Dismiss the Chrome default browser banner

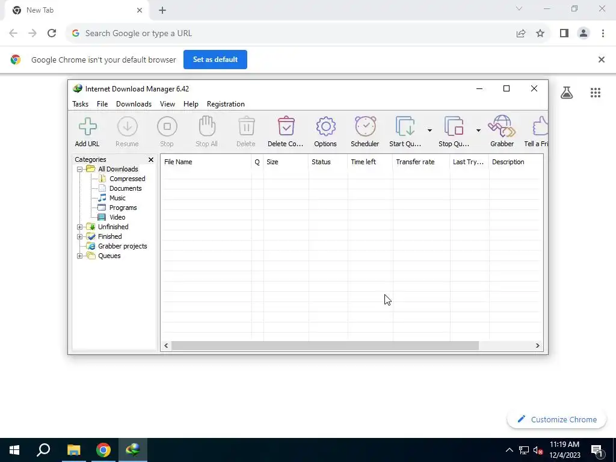(x=601, y=60)
